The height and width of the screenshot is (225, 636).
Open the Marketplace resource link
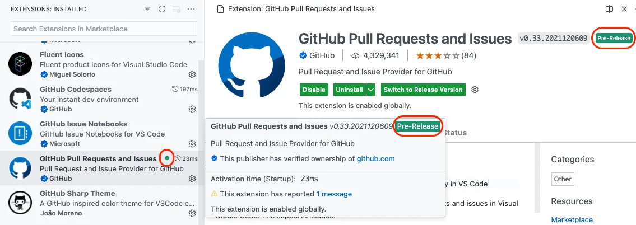pos(572,219)
